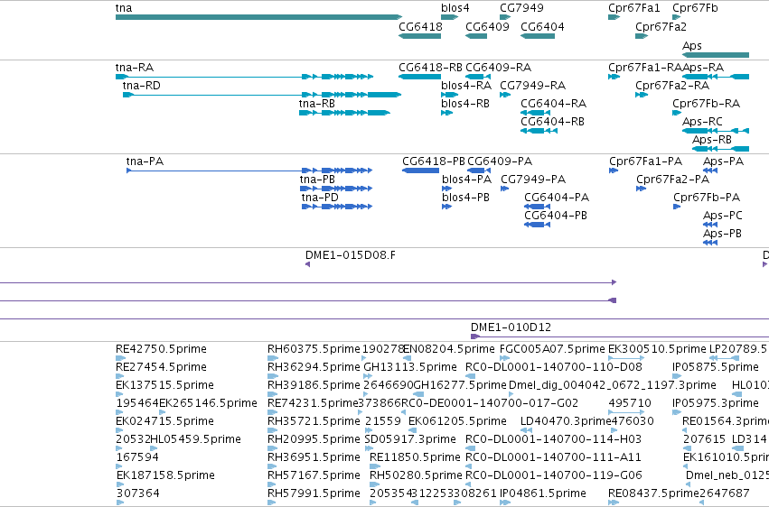Select the tna gene label
The height and width of the screenshot is (507, 769).
click(x=124, y=8)
